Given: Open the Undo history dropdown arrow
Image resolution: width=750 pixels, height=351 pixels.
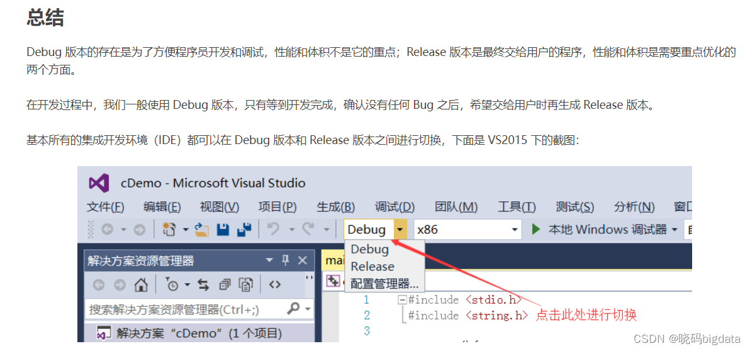Looking at the screenshot, I should click(291, 230).
